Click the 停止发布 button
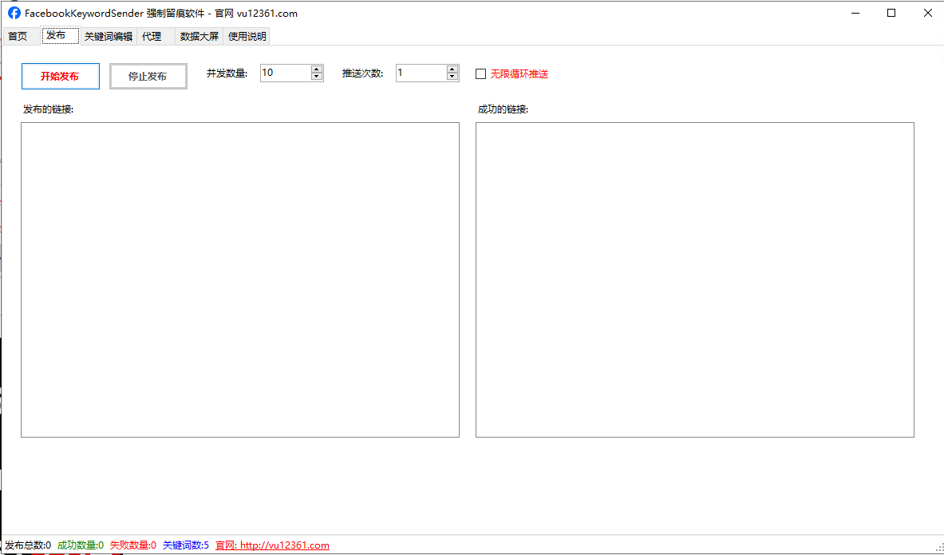This screenshot has height=555, width=944. pyautogui.click(x=148, y=76)
